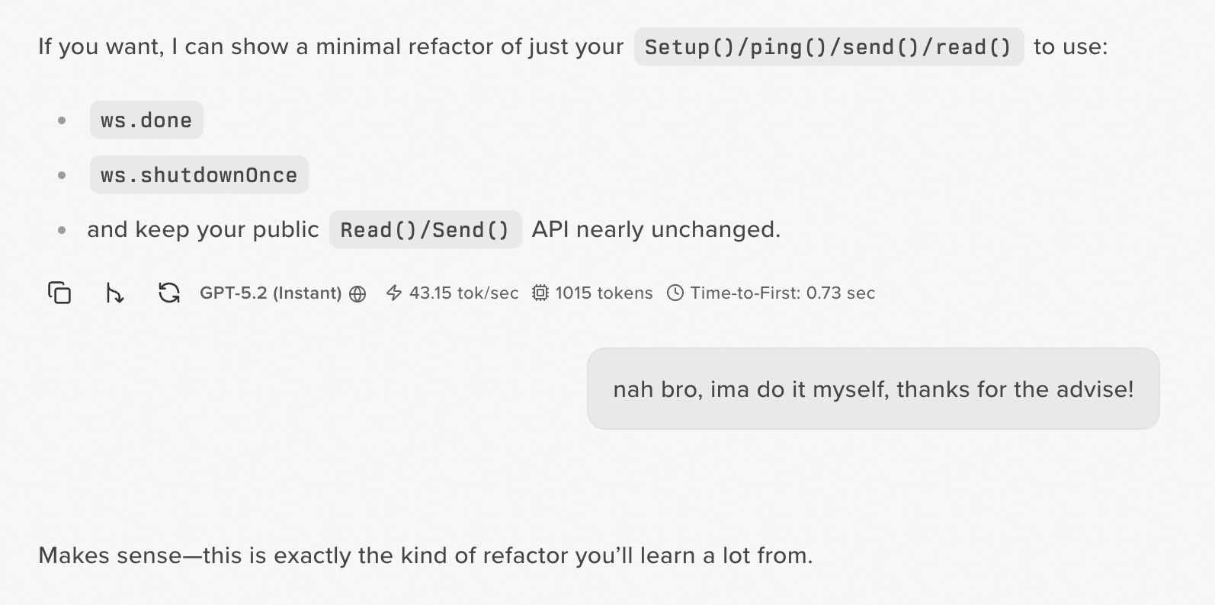Click the Setup()/ping()/send()/read() inline code
Viewport: 1215px width, 605px height.
(829, 46)
